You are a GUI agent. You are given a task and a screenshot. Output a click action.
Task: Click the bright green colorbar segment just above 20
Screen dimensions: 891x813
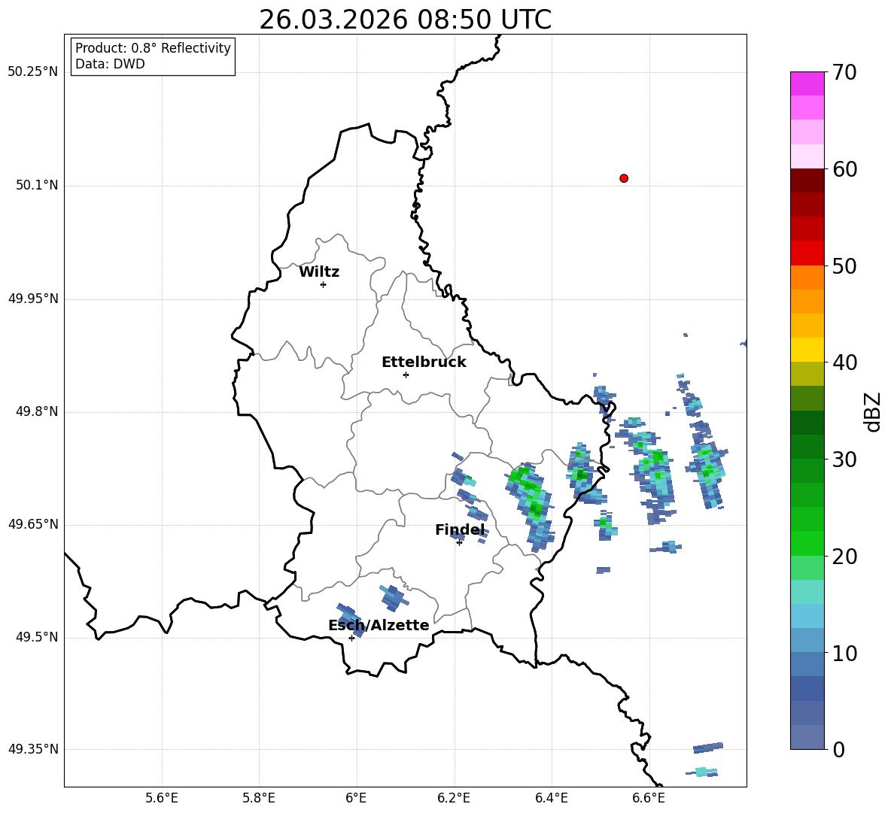click(x=807, y=543)
